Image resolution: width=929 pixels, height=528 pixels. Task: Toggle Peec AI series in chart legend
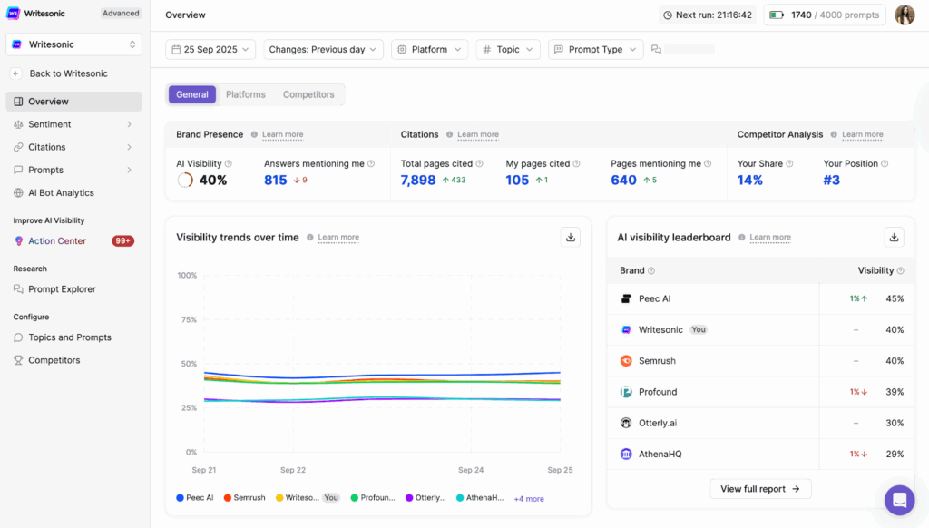click(x=195, y=498)
